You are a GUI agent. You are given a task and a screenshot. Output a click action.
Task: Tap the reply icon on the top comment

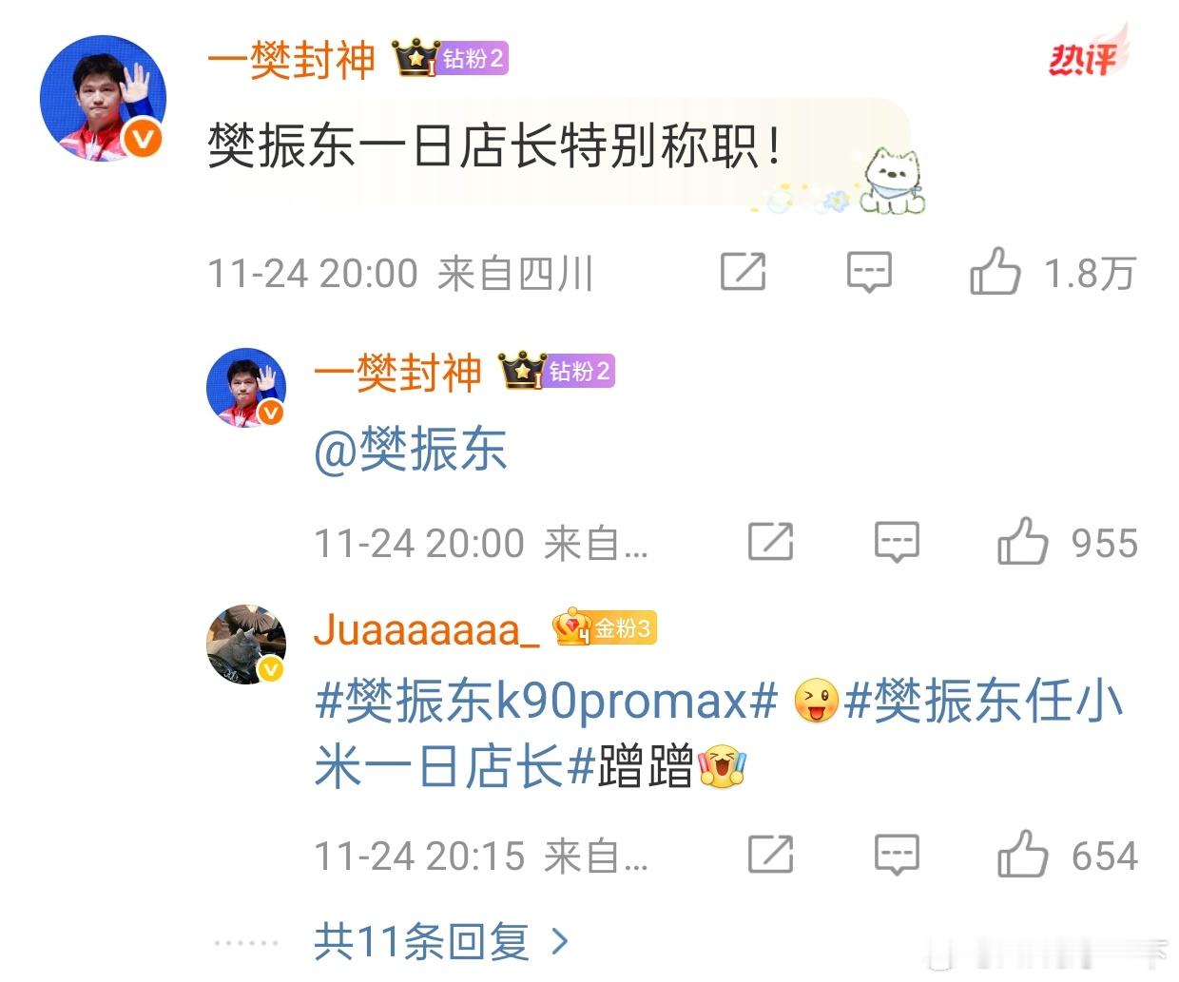tap(869, 273)
